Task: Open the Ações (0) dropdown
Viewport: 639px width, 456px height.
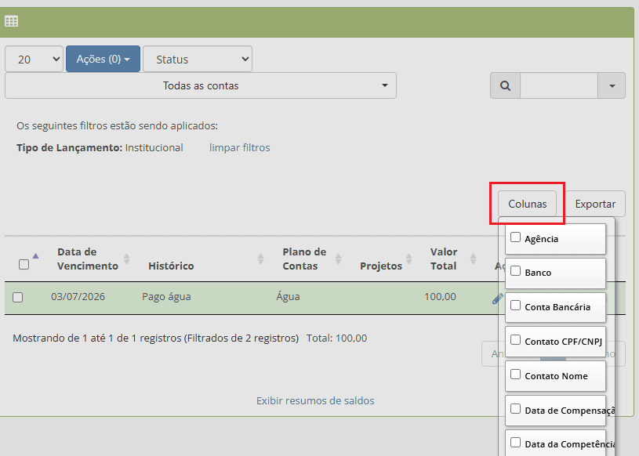Action: [x=103, y=59]
